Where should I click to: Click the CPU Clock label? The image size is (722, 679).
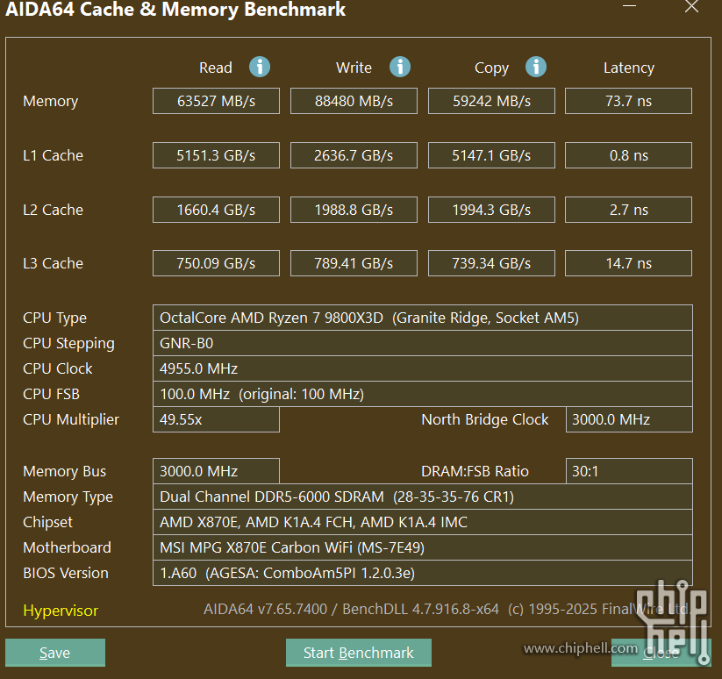click(x=58, y=368)
